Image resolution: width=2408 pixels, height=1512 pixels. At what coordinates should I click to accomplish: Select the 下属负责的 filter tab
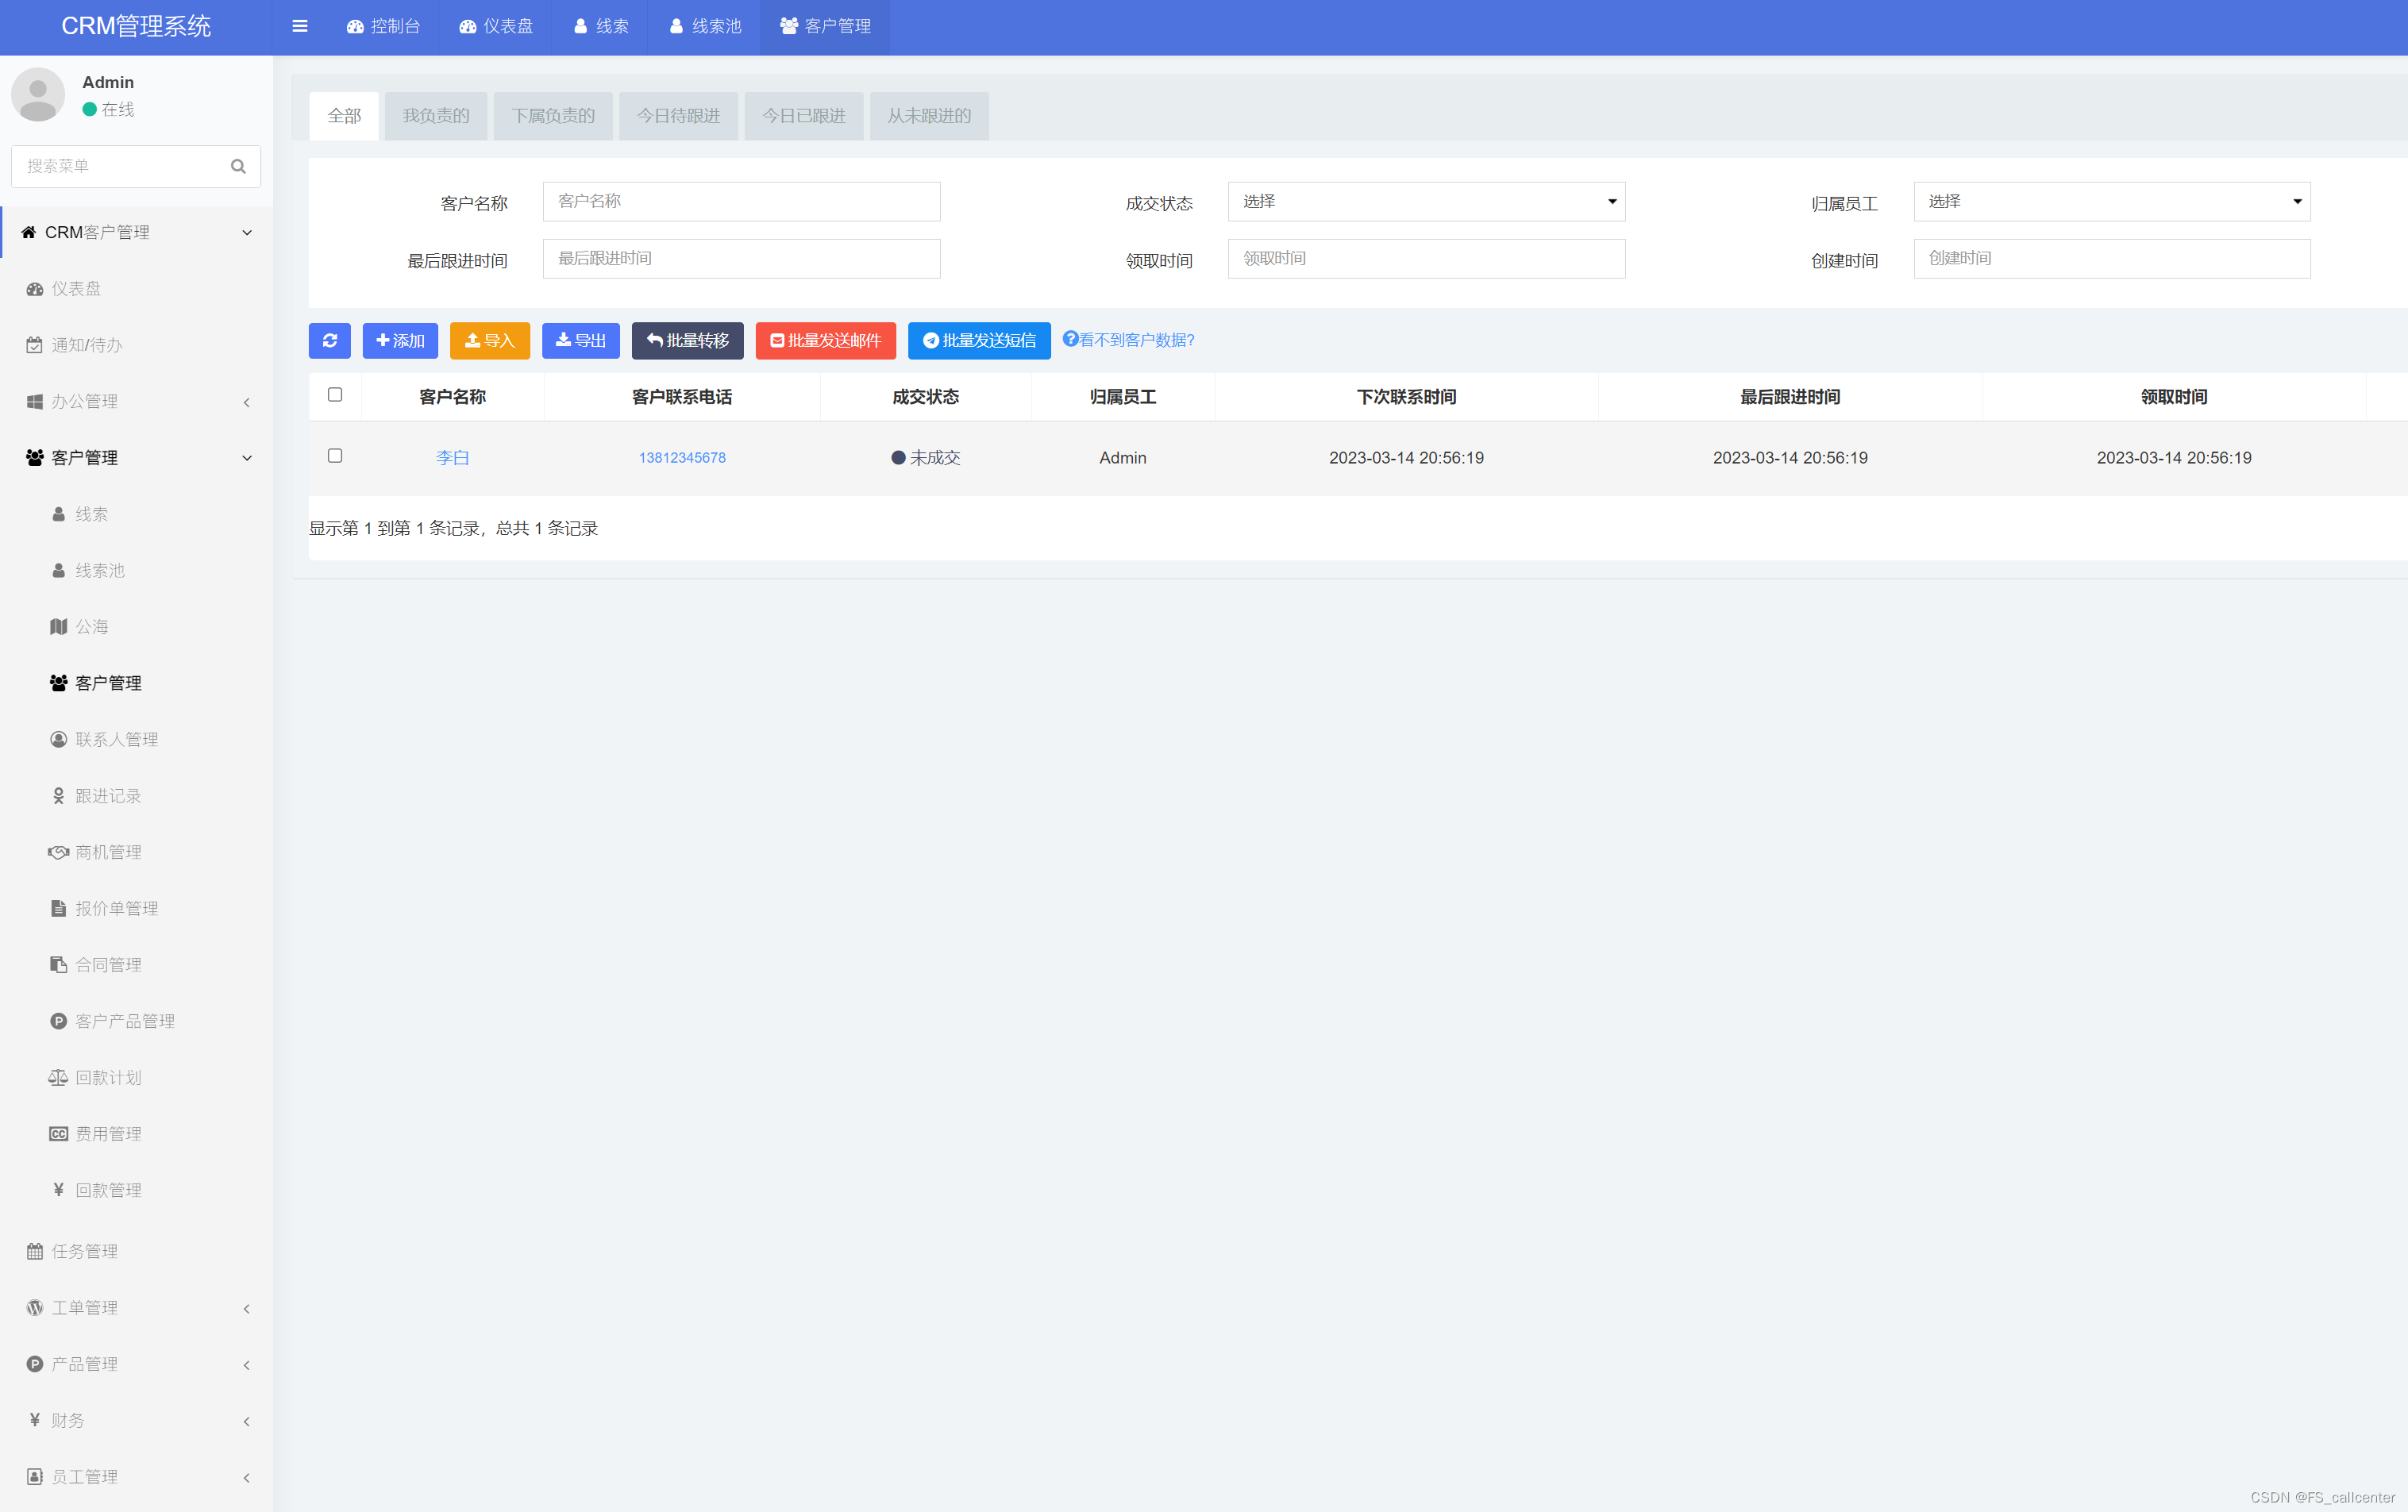(553, 116)
